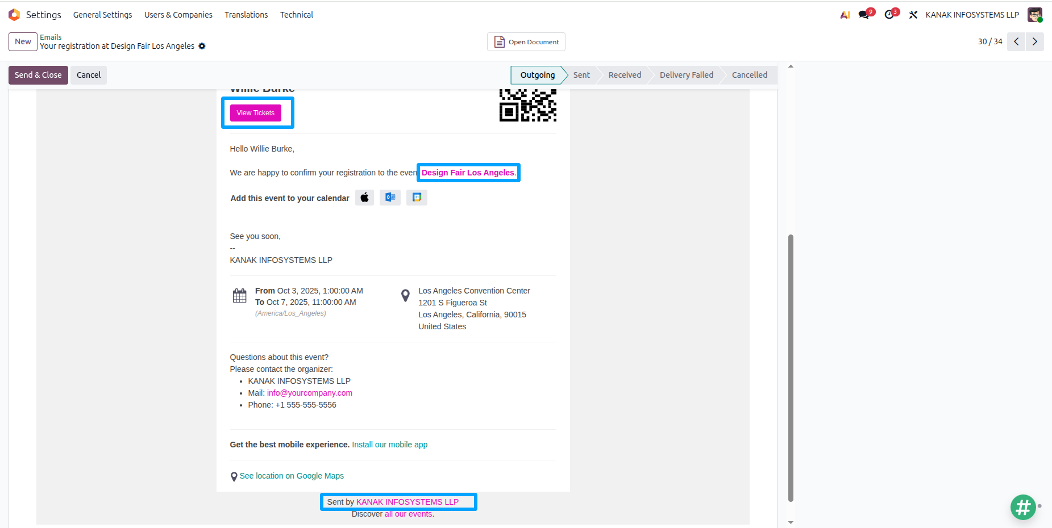The image size is (1052, 528).
Task: Set status to Cancelled
Action: pos(749,75)
